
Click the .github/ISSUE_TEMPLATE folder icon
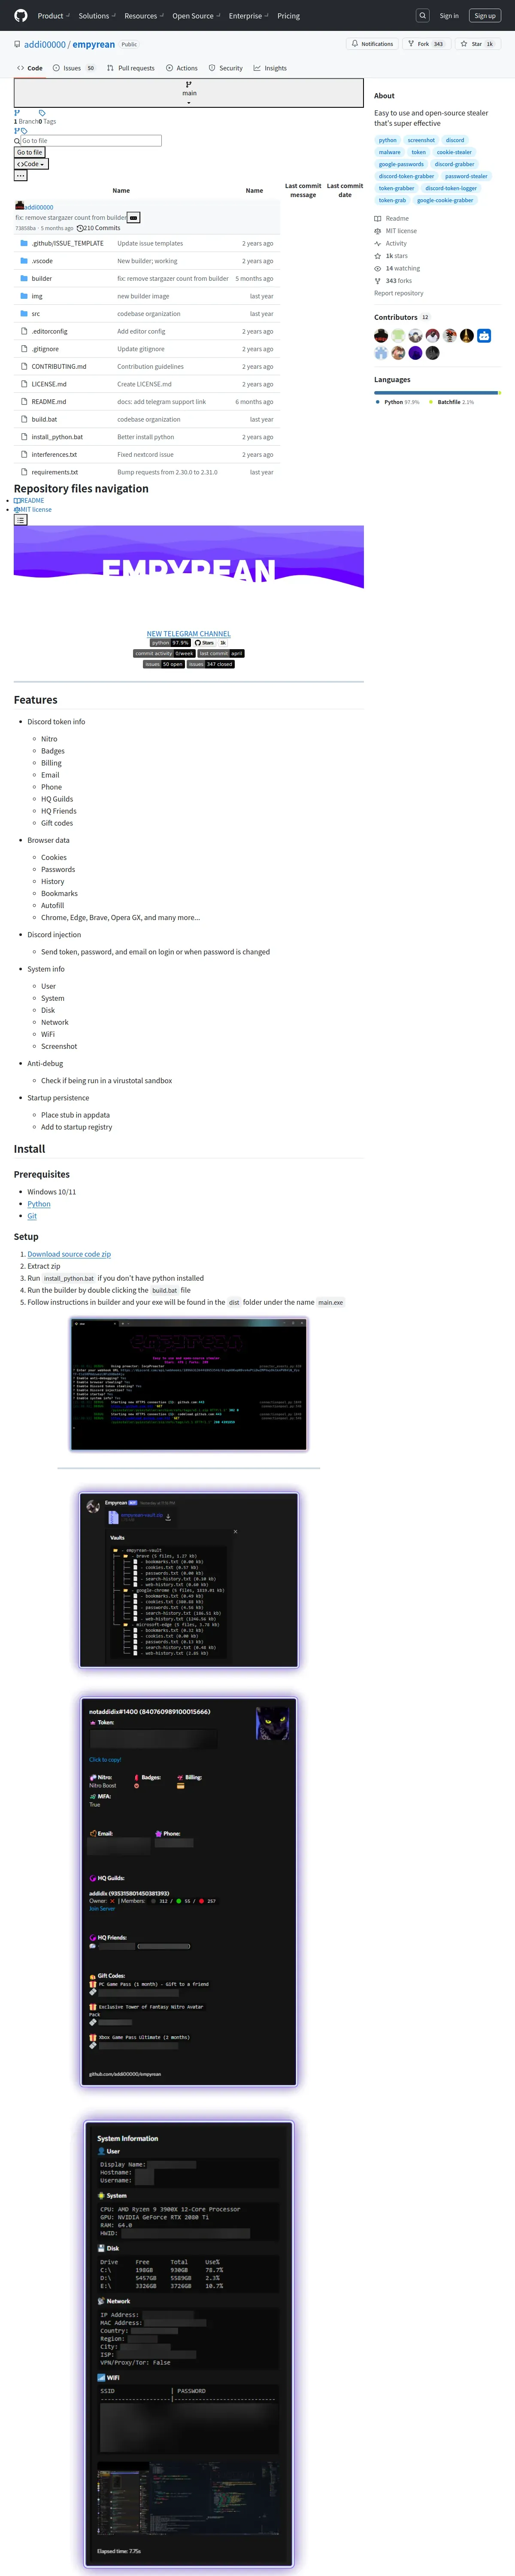24,243
